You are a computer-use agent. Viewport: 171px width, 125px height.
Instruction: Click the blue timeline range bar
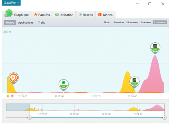pyautogui.click(x=97, y=118)
